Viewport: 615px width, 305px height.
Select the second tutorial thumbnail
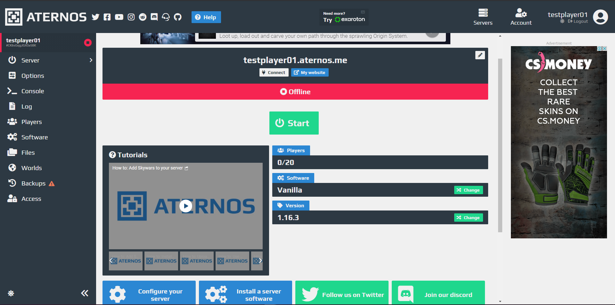tap(161, 261)
